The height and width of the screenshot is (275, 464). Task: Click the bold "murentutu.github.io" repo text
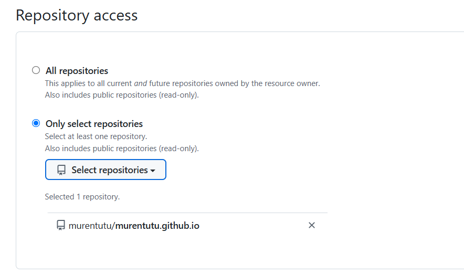pyautogui.click(x=157, y=226)
